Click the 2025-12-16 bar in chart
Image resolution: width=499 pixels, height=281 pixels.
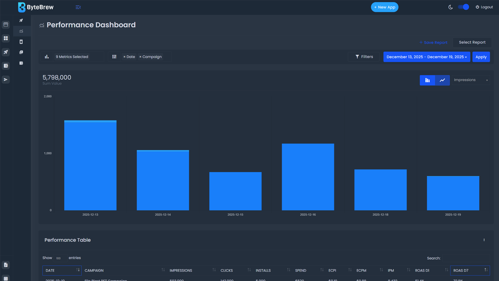pyautogui.click(x=308, y=177)
